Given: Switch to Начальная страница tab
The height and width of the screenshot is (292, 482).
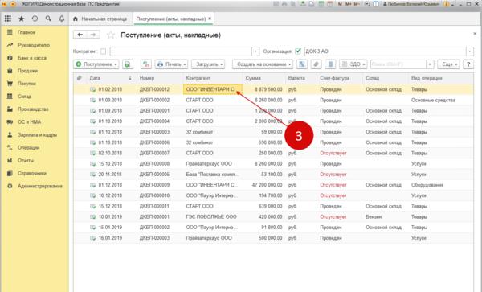Looking at the screenshot, I should 100,19.
